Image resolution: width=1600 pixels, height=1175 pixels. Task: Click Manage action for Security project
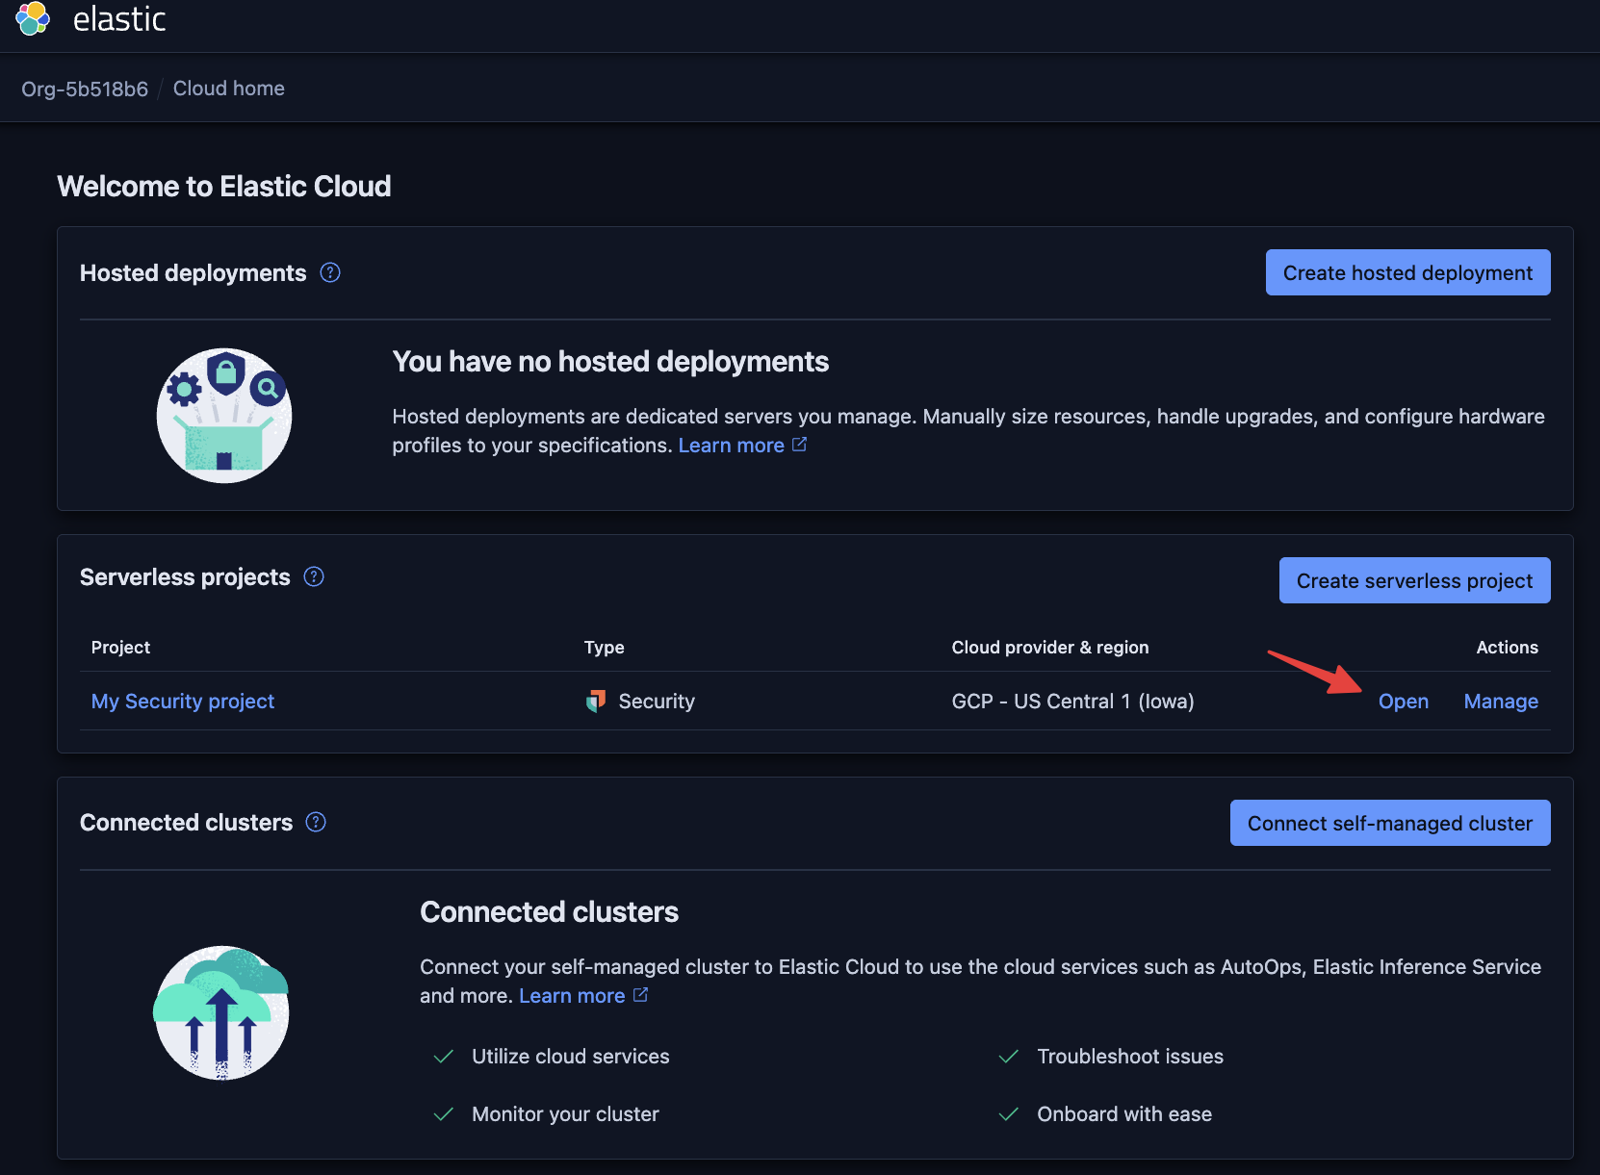(x=1500, y=702)
